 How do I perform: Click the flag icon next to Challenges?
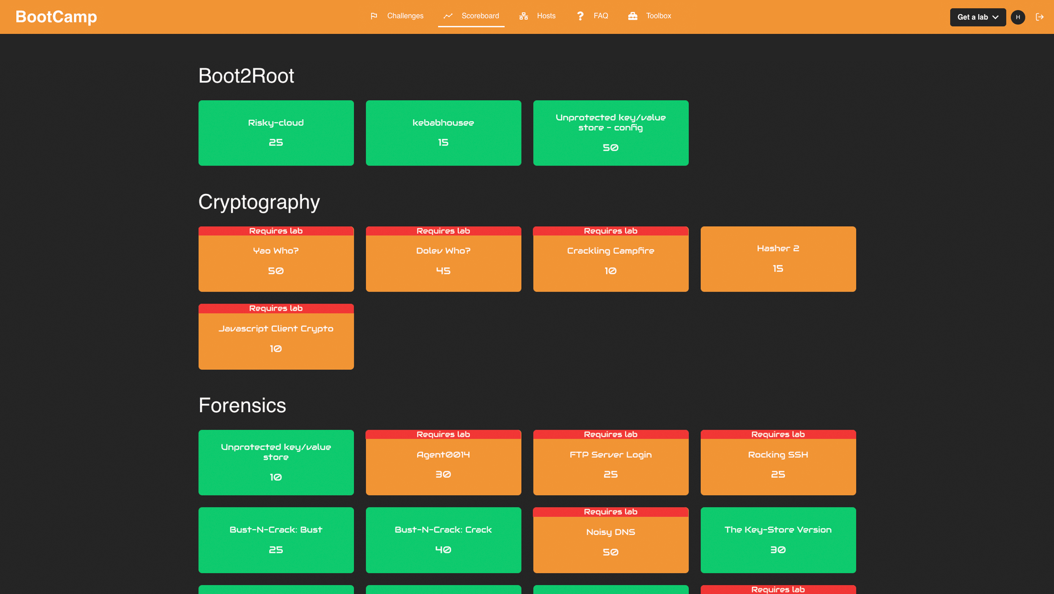tap(374, 16)
